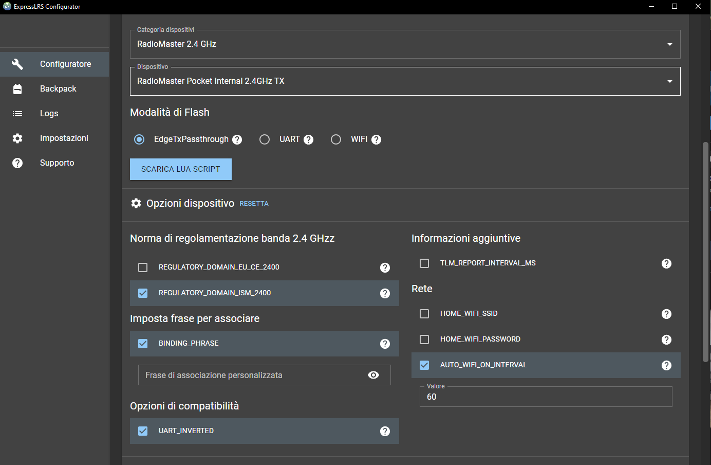Show help for AUTO_WIFI_ON_INTERVAL
The image size is (711, 465).
click(666, 365)
